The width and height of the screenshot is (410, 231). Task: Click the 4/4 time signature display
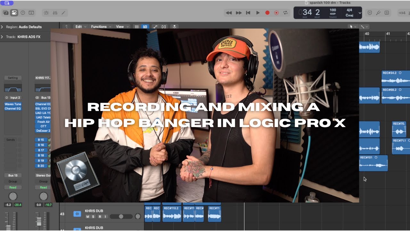pos(349,10)
